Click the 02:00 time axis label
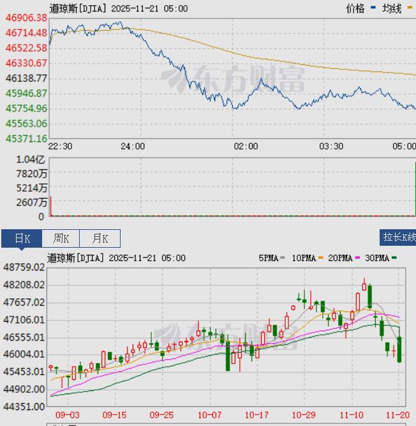Viewport: 416px width, 426px height. (246, 146)
